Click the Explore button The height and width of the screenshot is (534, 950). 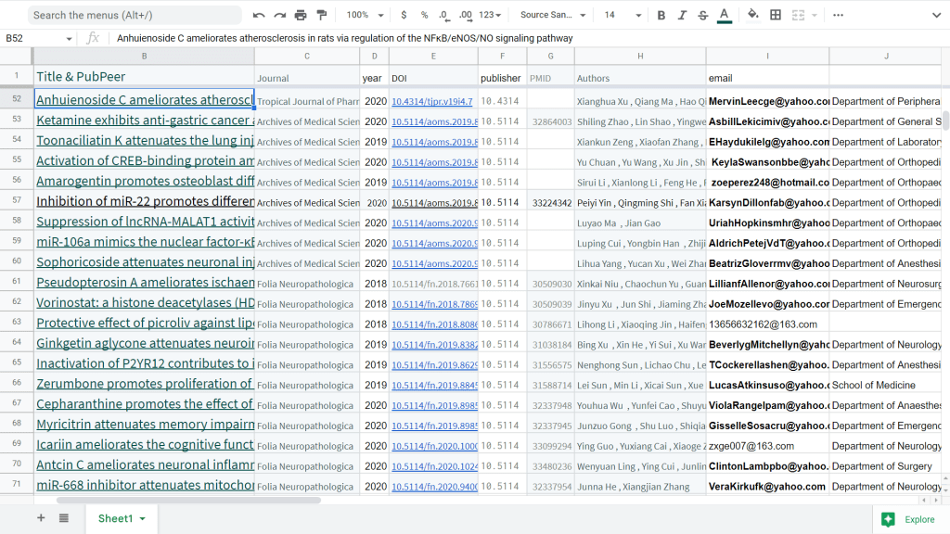click(x=910, y=519)
